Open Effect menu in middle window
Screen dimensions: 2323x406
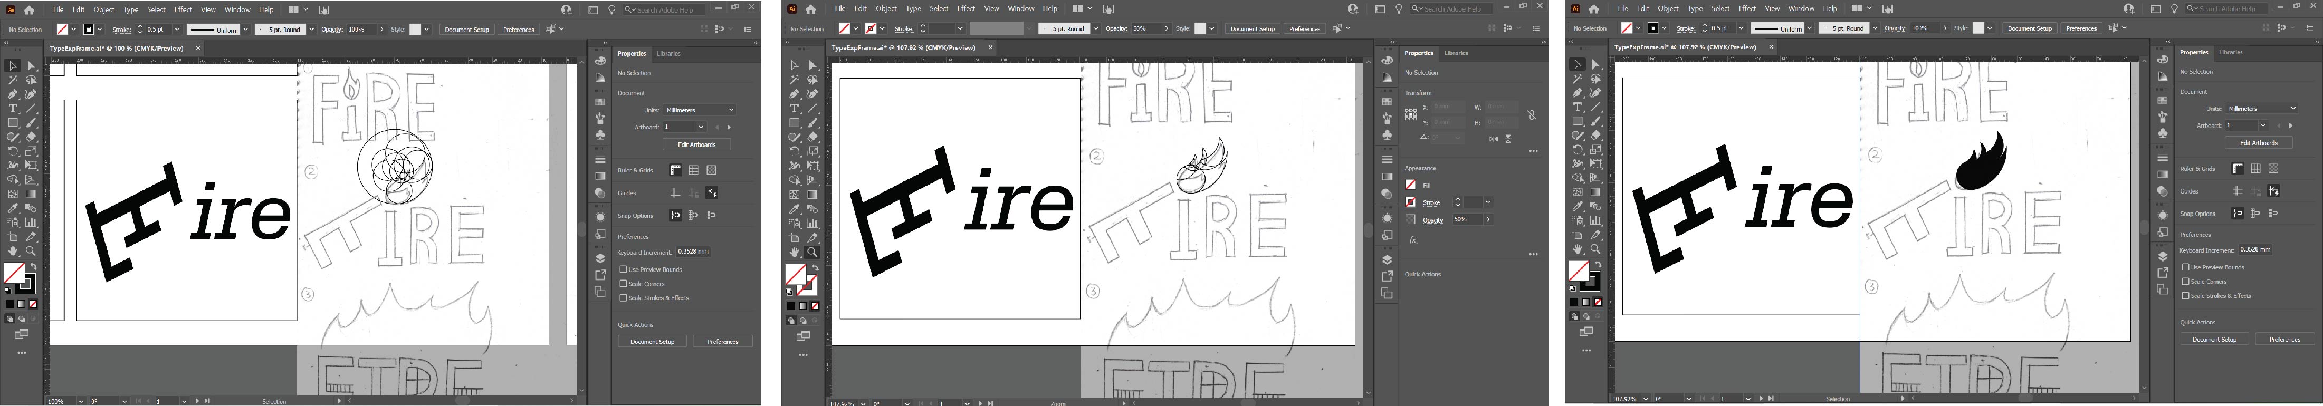click(966, 9)
